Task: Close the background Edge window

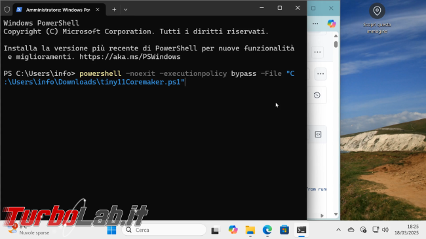Action: pos(331,8)
